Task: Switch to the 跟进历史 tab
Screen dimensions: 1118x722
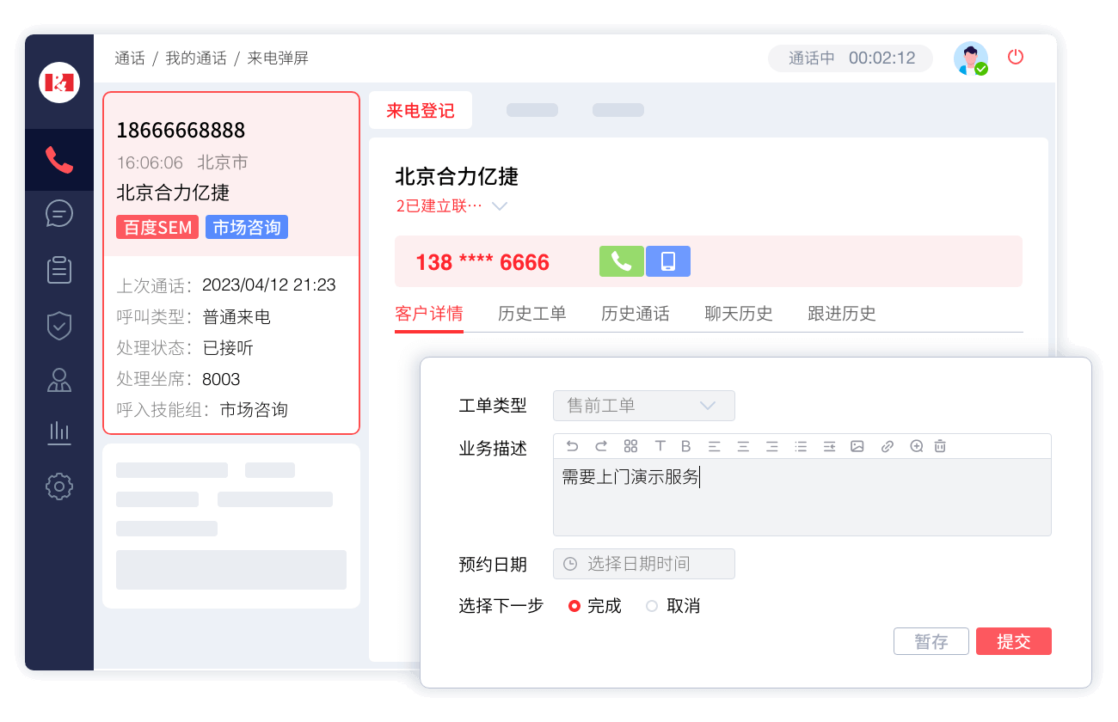Action: [842, 314]
